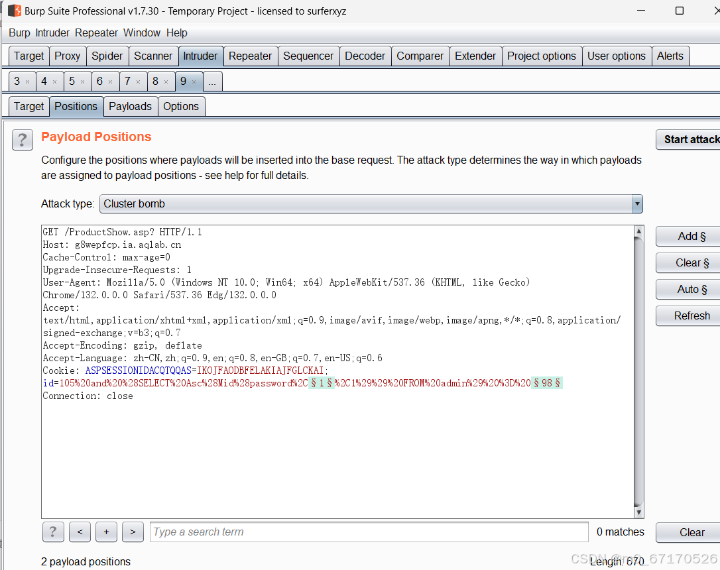
Task: Close Intruder attack tab 4
Action: coord(54,82)
